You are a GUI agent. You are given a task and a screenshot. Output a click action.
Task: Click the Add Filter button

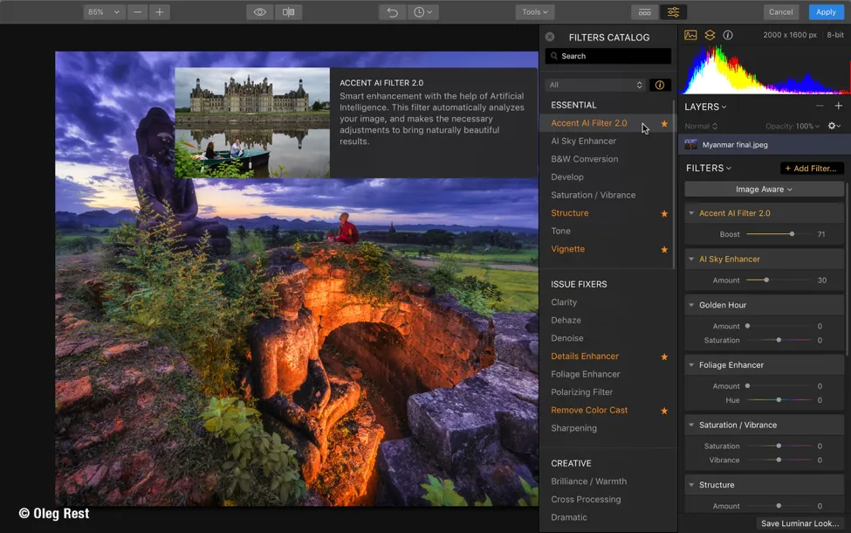812,168
